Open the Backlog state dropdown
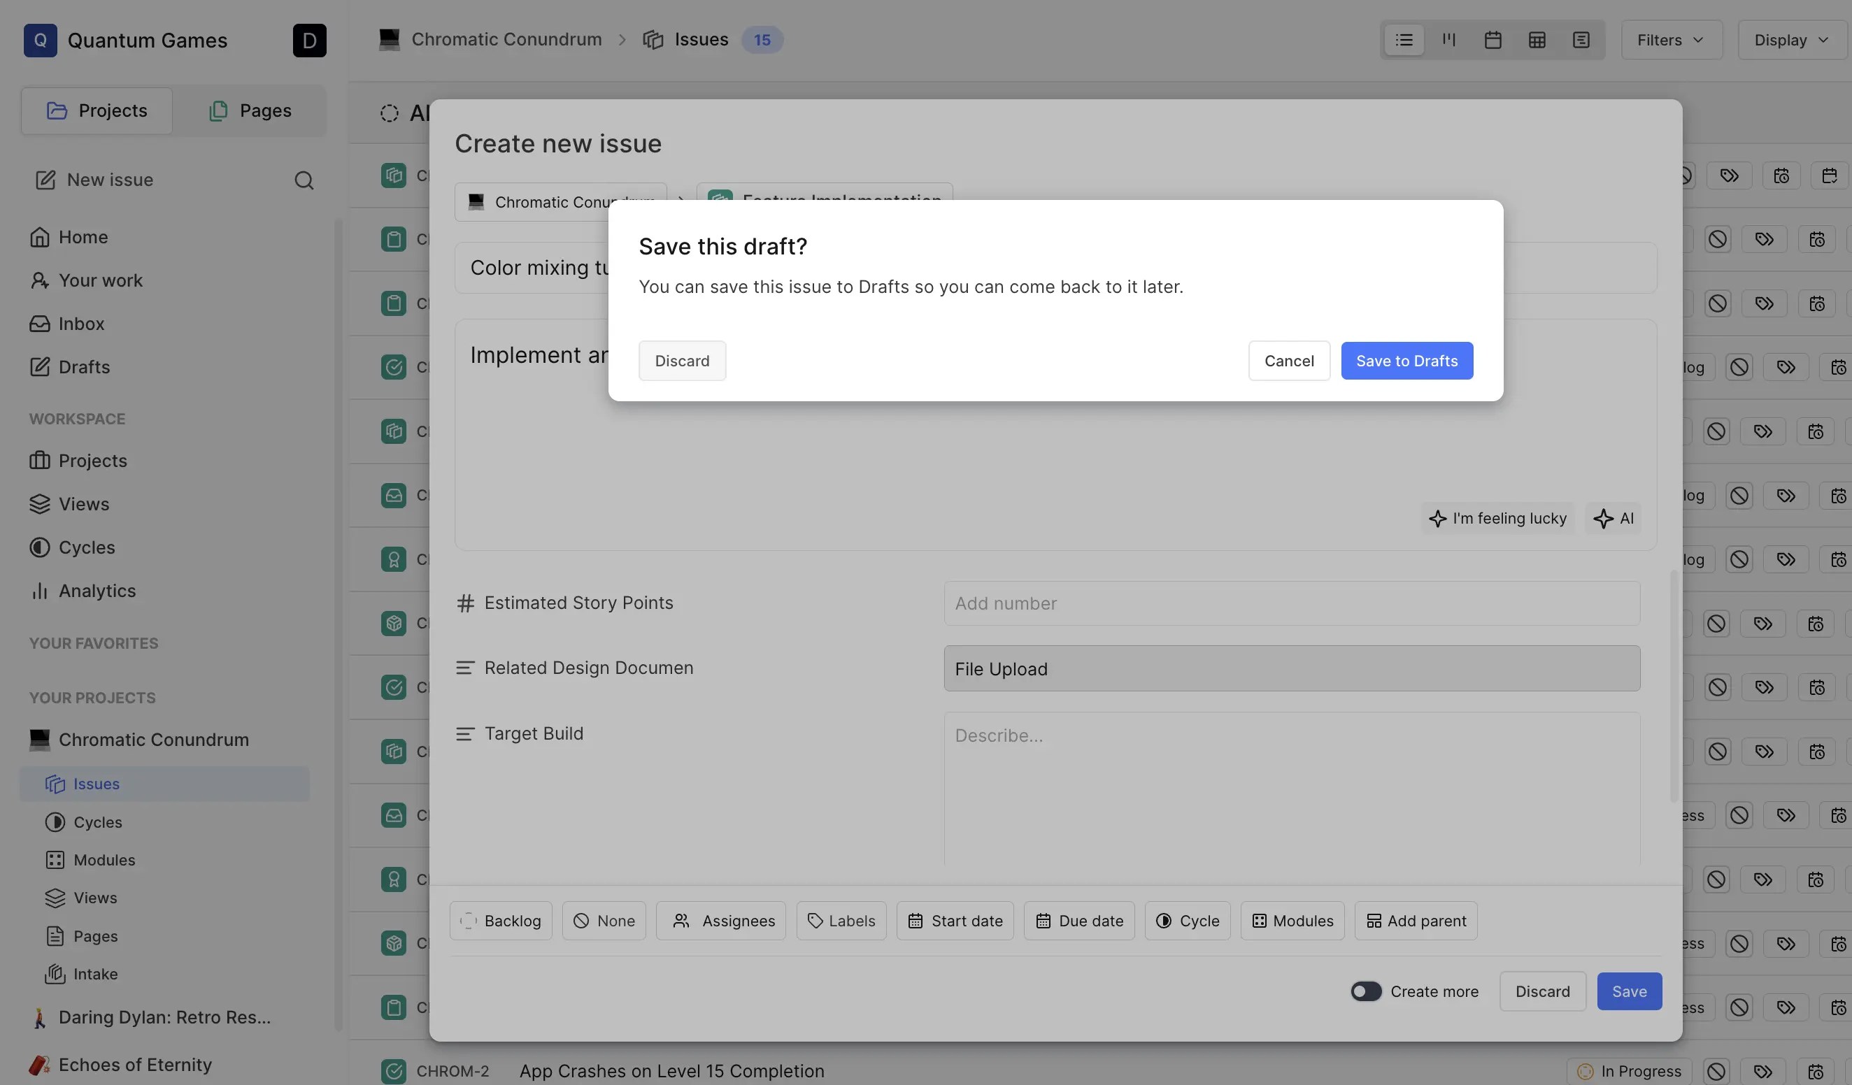This screenshot has height=1085, width=1852. pos(501,921)
